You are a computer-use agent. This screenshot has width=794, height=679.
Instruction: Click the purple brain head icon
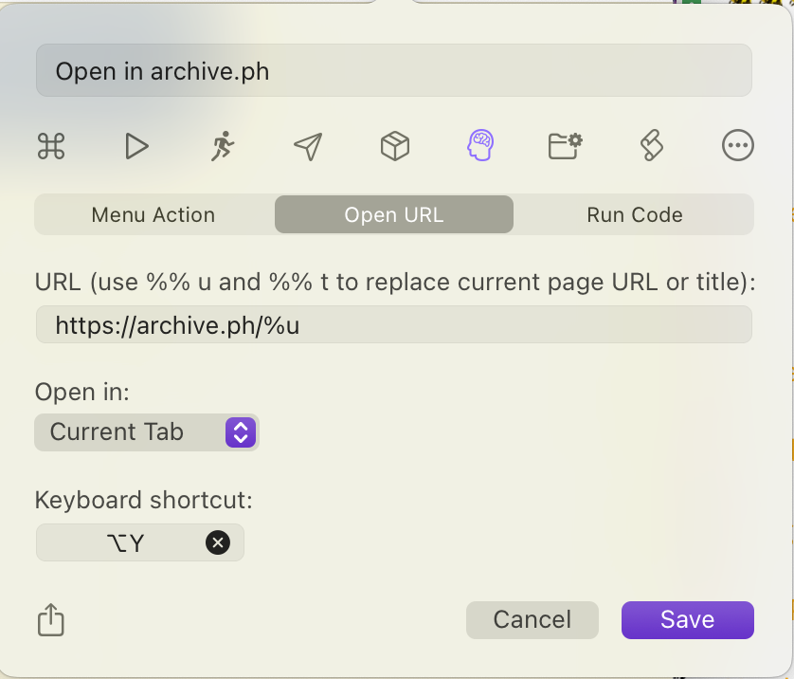click(480, 145)
